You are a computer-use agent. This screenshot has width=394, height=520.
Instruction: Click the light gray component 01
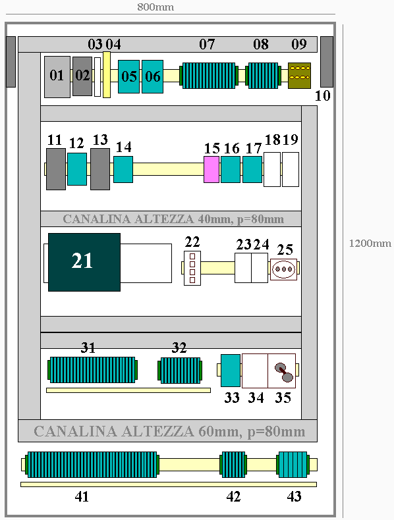click(x=57, y=76)
